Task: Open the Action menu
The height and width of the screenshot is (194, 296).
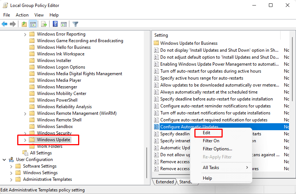Action: pos(22,15)
